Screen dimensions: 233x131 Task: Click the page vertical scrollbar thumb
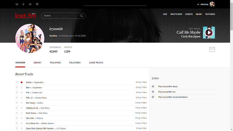point(231,16)
